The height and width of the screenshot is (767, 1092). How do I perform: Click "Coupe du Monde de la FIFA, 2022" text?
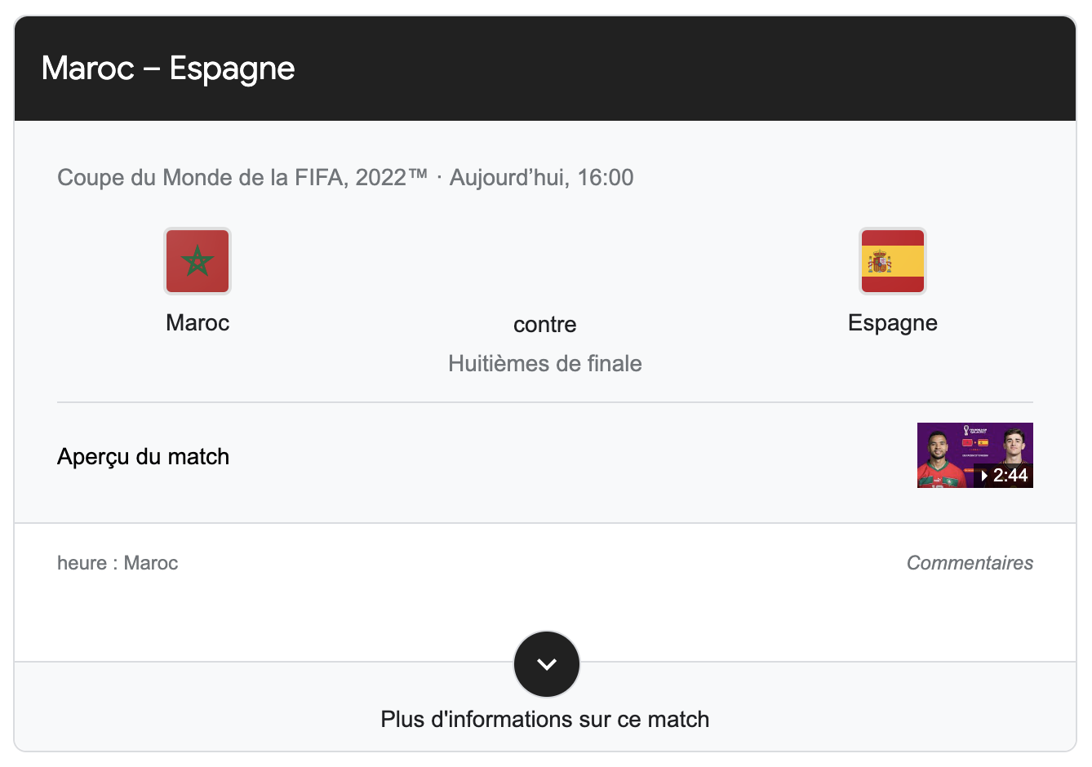(x=242, y=178)
